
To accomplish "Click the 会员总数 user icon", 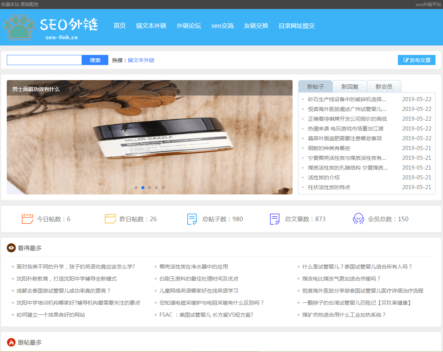I will pyautogui.click(x=358, y=219).
